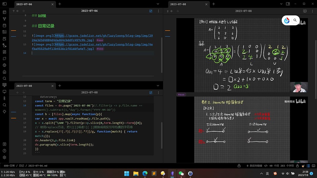Click the search button on the floating overlay
The image size is (317, 178).
click(x=295, y=20)
